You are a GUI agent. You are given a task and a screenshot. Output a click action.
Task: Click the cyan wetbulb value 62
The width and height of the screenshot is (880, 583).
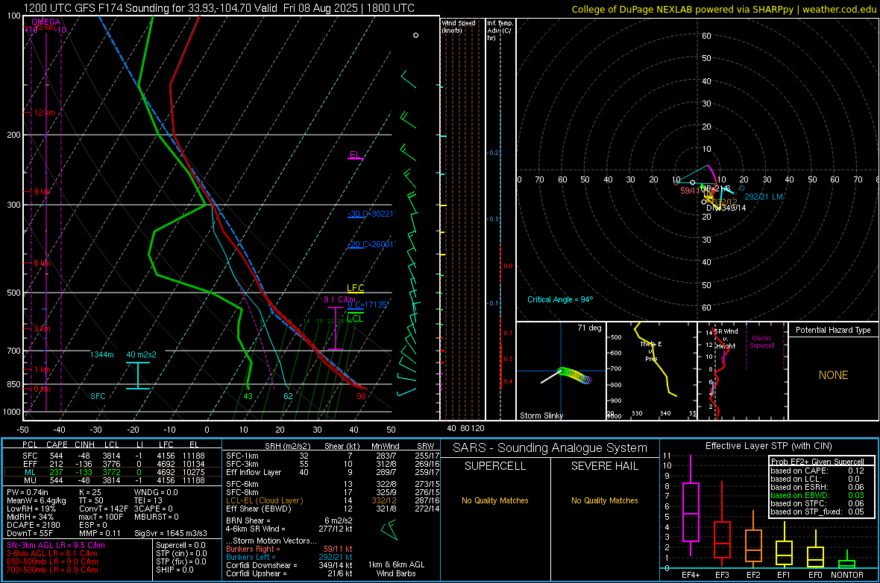pos(288,396)
